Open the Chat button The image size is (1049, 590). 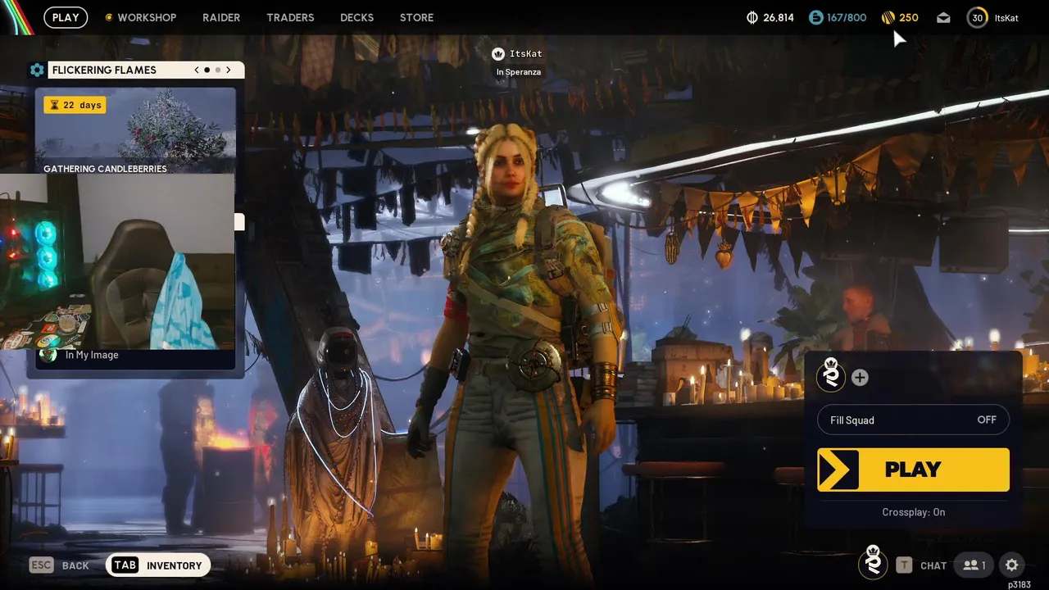click(x=933, y=565)
